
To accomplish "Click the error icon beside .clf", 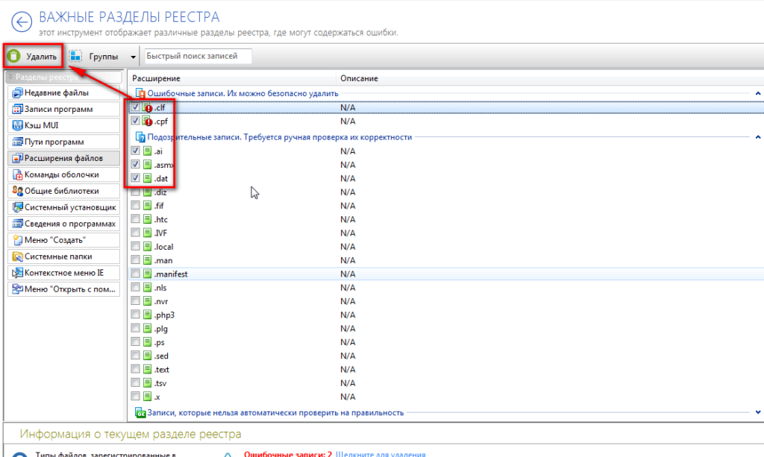I will 148,108.
